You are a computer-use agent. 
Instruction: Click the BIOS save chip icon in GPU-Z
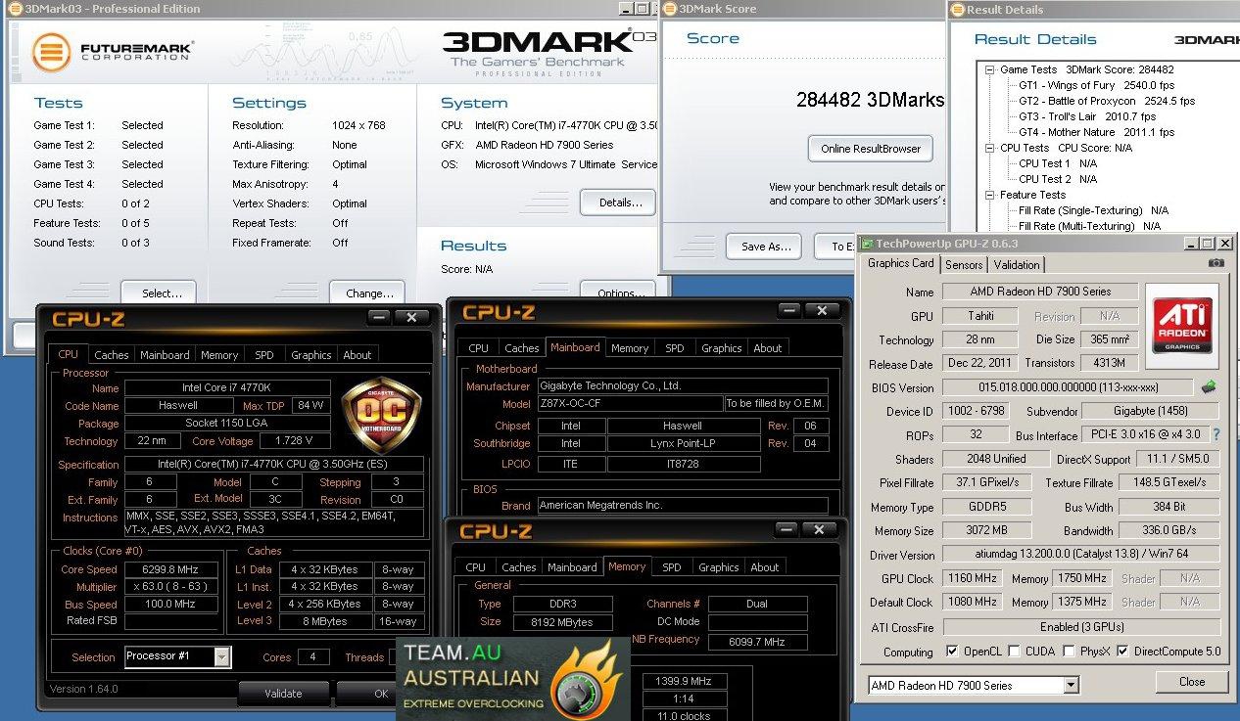pos(1209,386)
